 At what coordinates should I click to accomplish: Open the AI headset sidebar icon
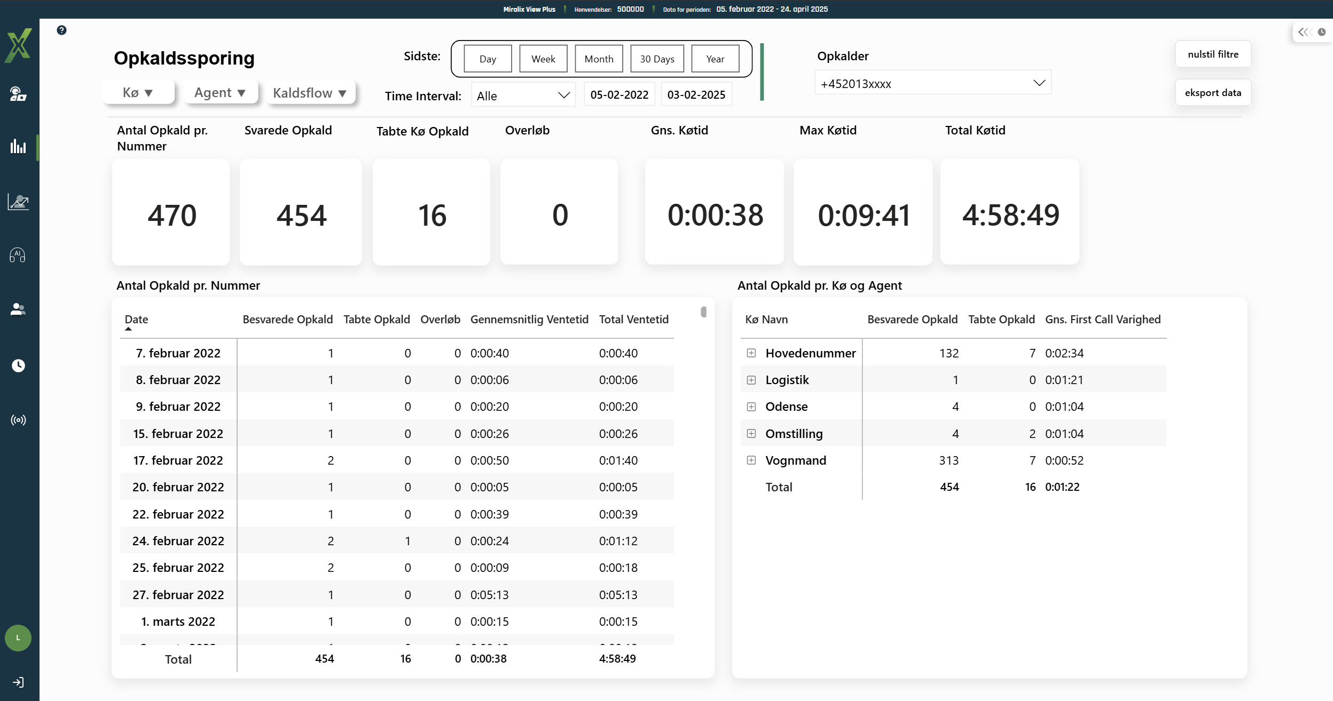point(18,256)
